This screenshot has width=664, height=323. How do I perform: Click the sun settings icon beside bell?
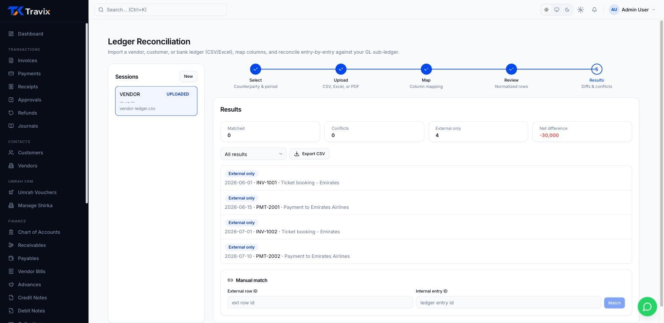581,10
